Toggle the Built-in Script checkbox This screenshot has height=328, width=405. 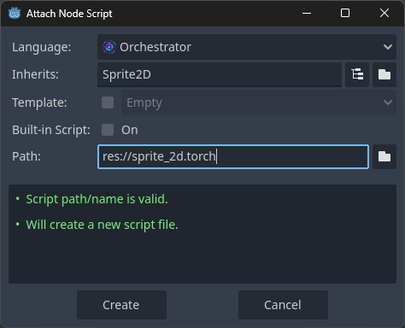(108, 130)
